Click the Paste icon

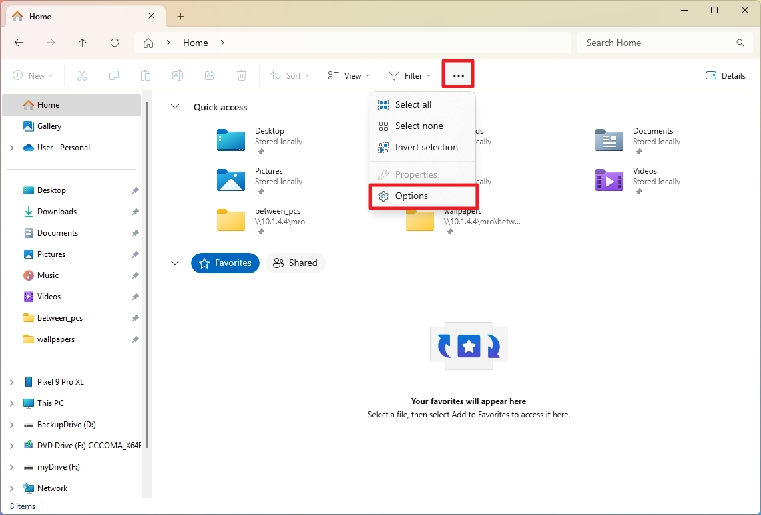click(146, 75)
